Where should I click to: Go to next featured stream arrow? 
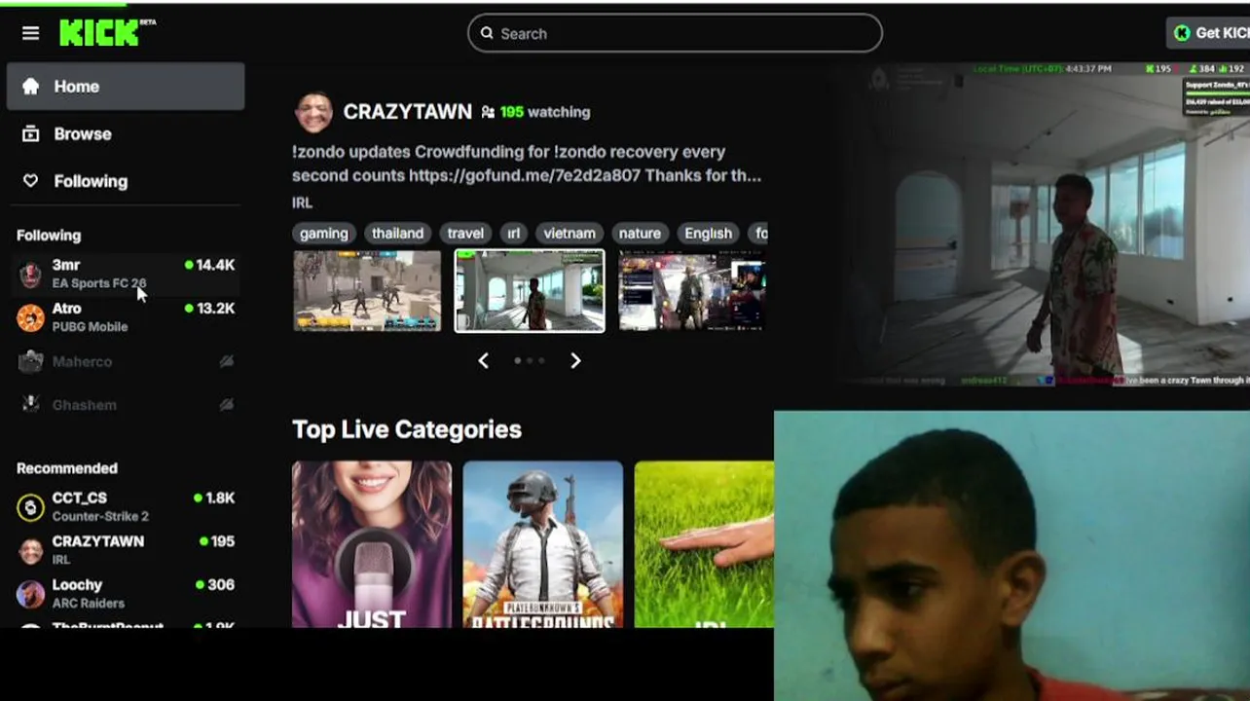pyautogui.click(x=575, y=360)
